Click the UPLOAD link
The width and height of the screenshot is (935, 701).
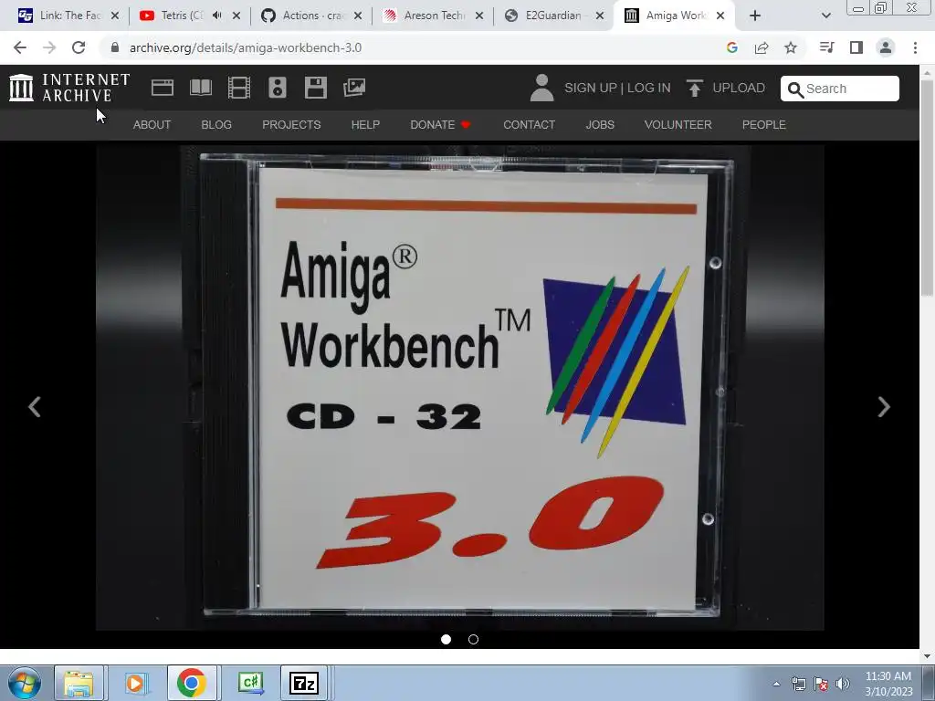pos(739,88)
